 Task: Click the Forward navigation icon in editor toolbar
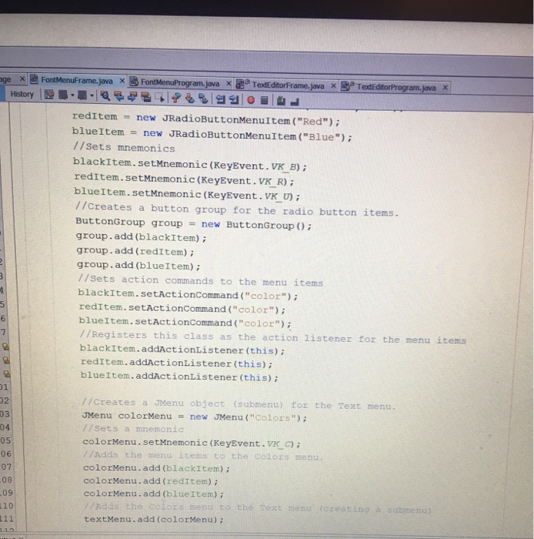pos(82,95)
